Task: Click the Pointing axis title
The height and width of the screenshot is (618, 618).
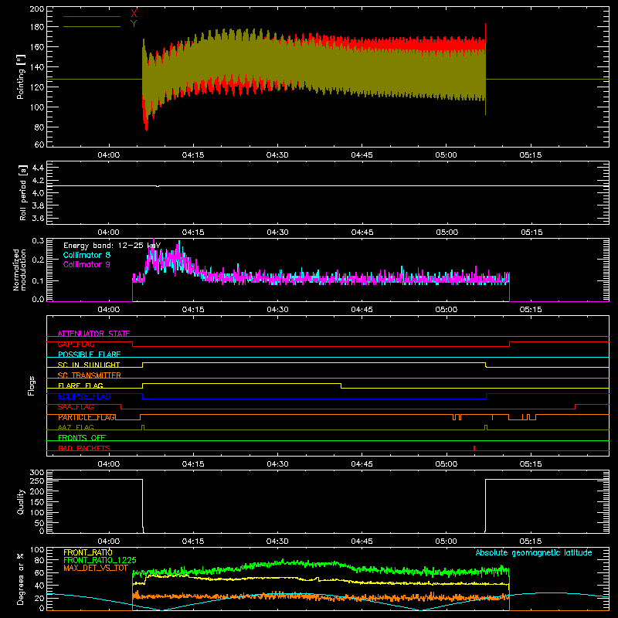Action: [x=21, y=76]
